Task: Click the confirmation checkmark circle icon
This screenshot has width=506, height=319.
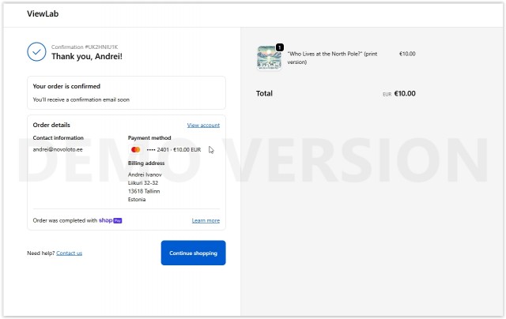Action: pyautogui.click(x=36, y=52)
